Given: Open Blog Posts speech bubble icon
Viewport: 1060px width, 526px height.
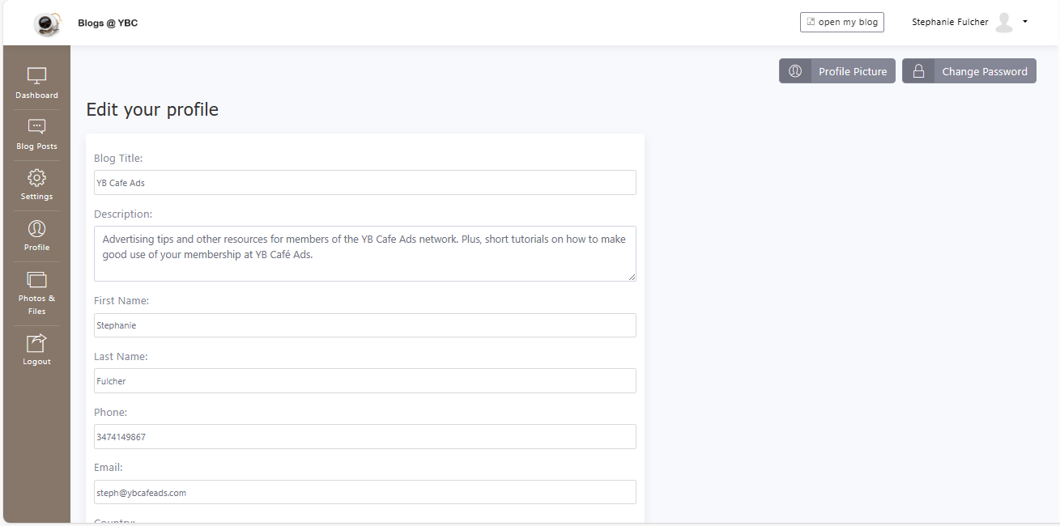Looking at the screenshot, I should [x=36, y=126].
